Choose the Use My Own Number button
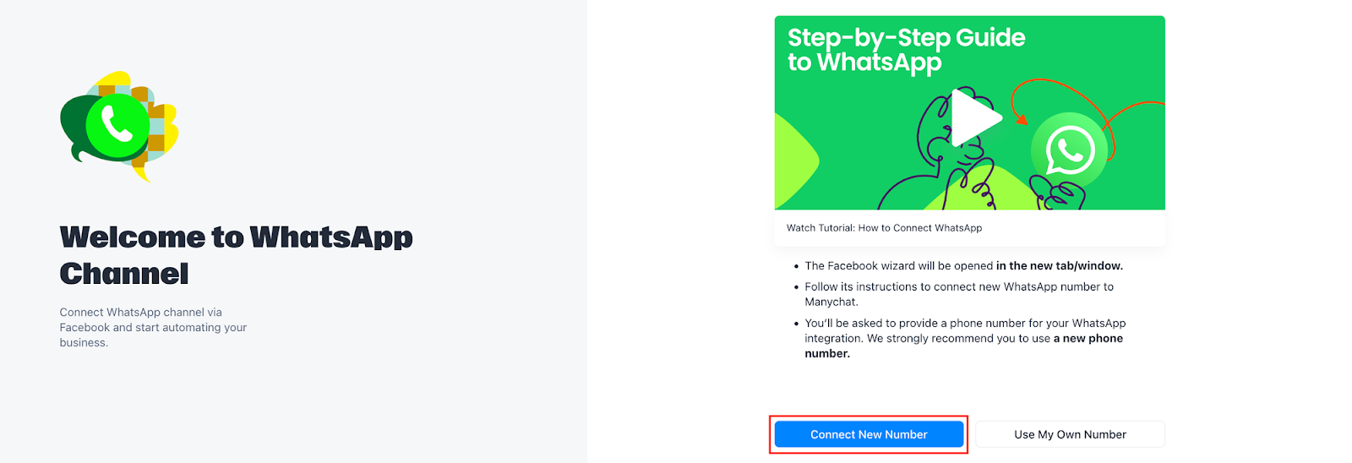Image resolution: width=1352 pixels, height=463 pixels. (x=1070, y=434)
